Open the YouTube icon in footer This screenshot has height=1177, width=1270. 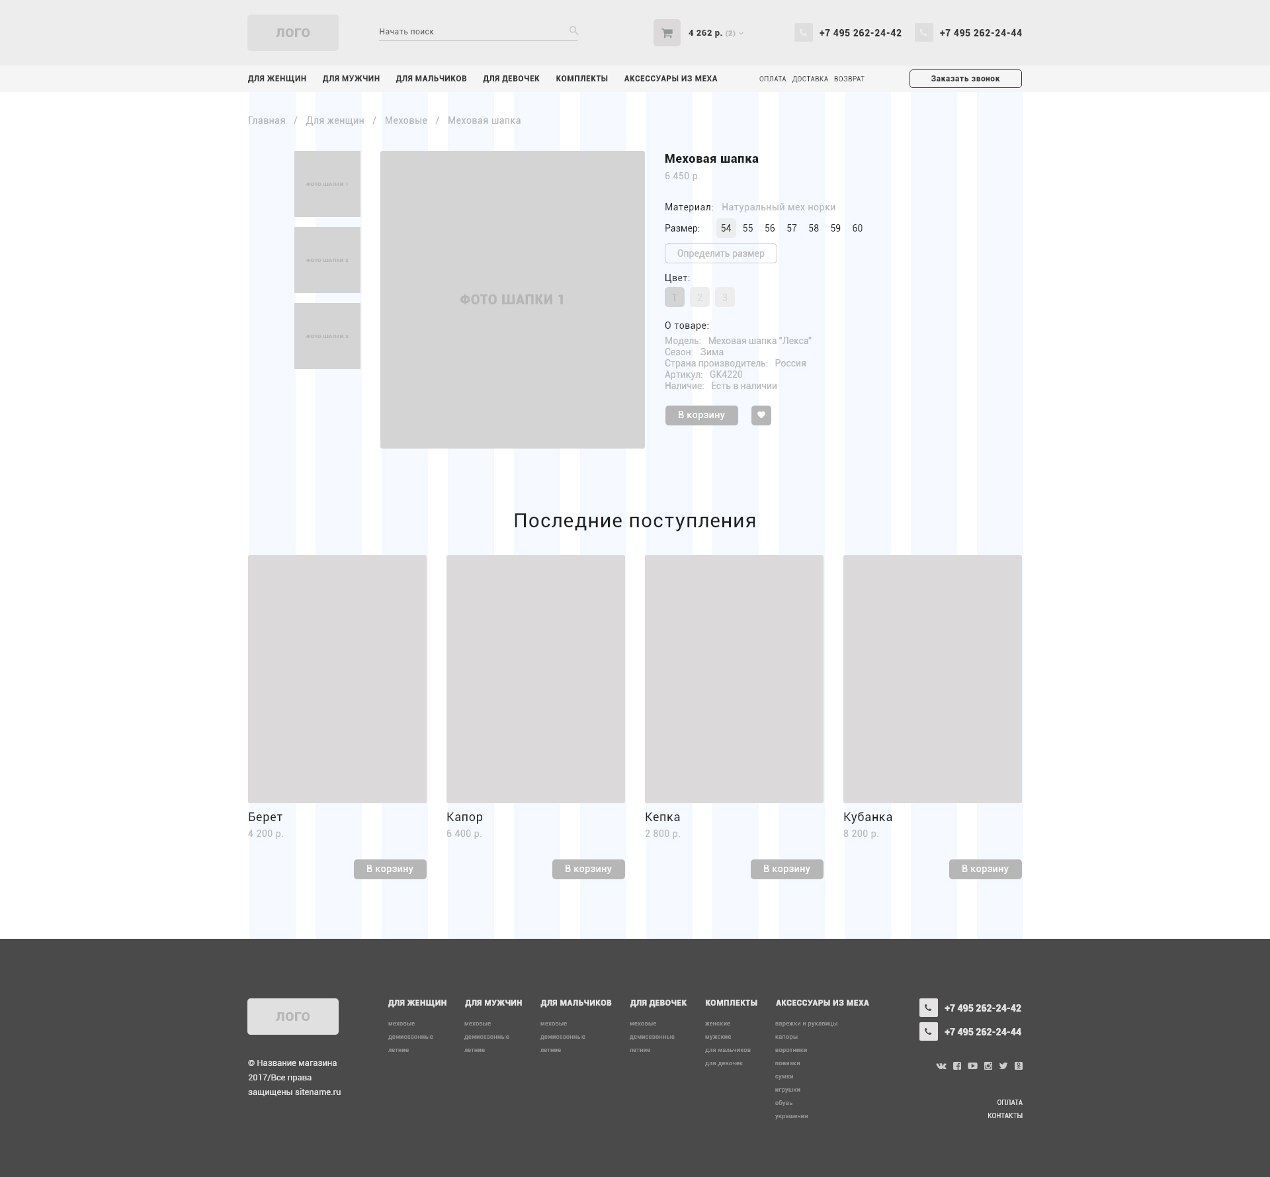[x=972, y=1066]
